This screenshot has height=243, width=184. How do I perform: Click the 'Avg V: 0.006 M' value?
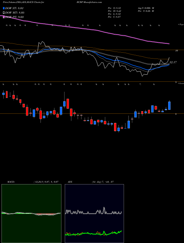(x=146, y=8)
